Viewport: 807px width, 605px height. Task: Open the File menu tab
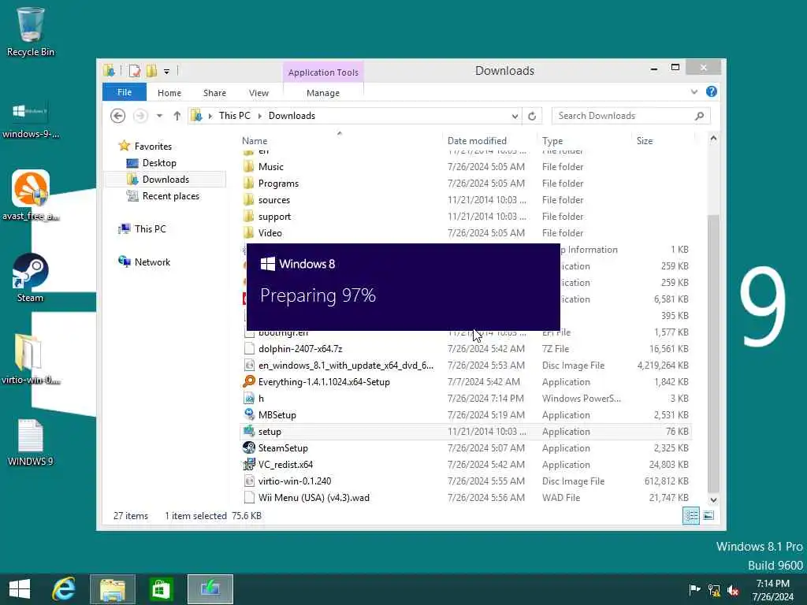(x=125, y=92)
